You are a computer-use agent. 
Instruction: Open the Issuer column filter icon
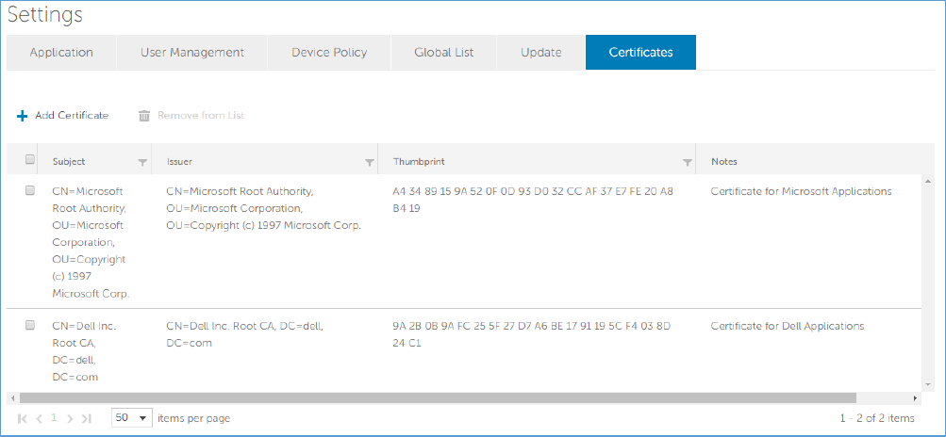pyautogui.click(x=369, y=162)
